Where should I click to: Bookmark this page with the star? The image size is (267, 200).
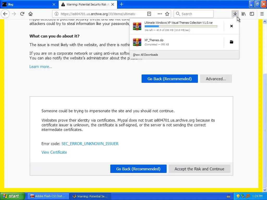[167, 14]
